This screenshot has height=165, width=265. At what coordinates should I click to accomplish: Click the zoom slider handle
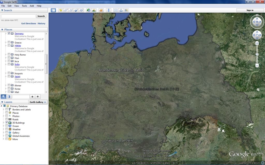point(257,54)
